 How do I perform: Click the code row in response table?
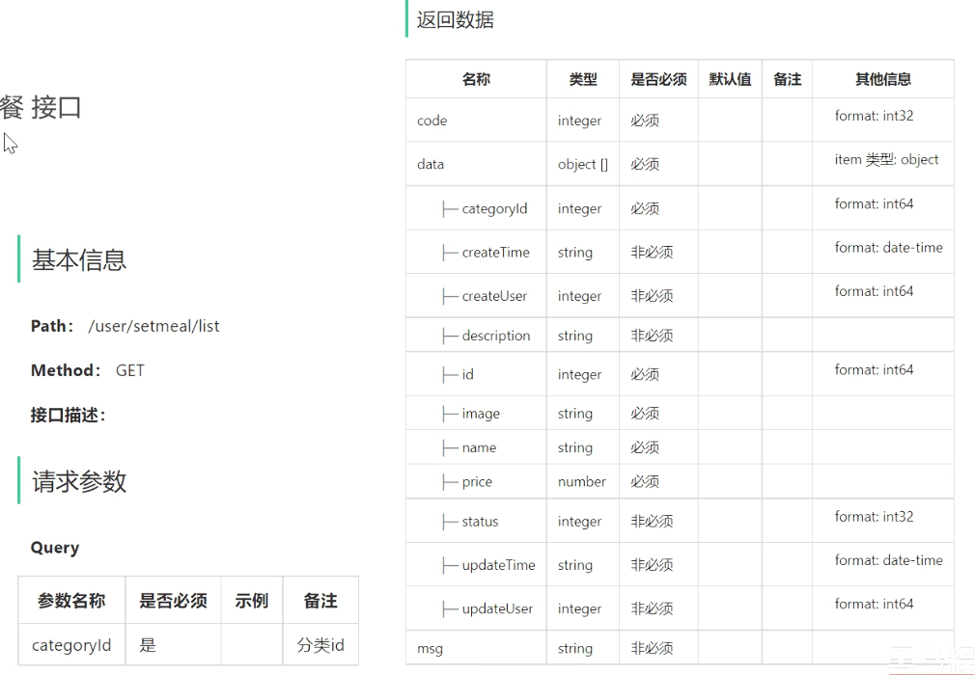pos(431,121)
